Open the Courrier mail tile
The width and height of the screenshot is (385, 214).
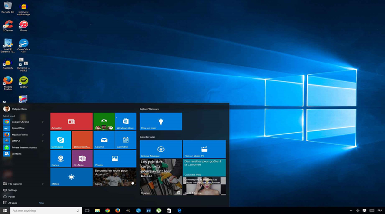103,140
